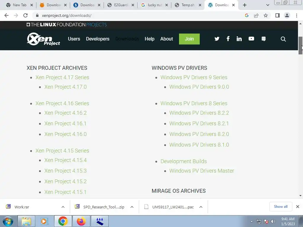Open Xen Project 4.15.4 link
The width and height of the screenshot is (303, 227).
click(65, 160)
